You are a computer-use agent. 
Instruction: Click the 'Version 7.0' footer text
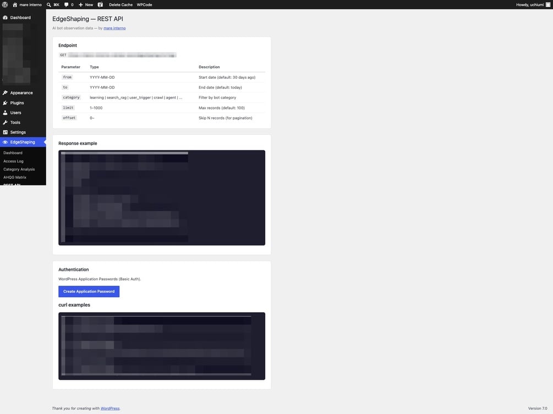pyautogui.click(x=538, y=408)
